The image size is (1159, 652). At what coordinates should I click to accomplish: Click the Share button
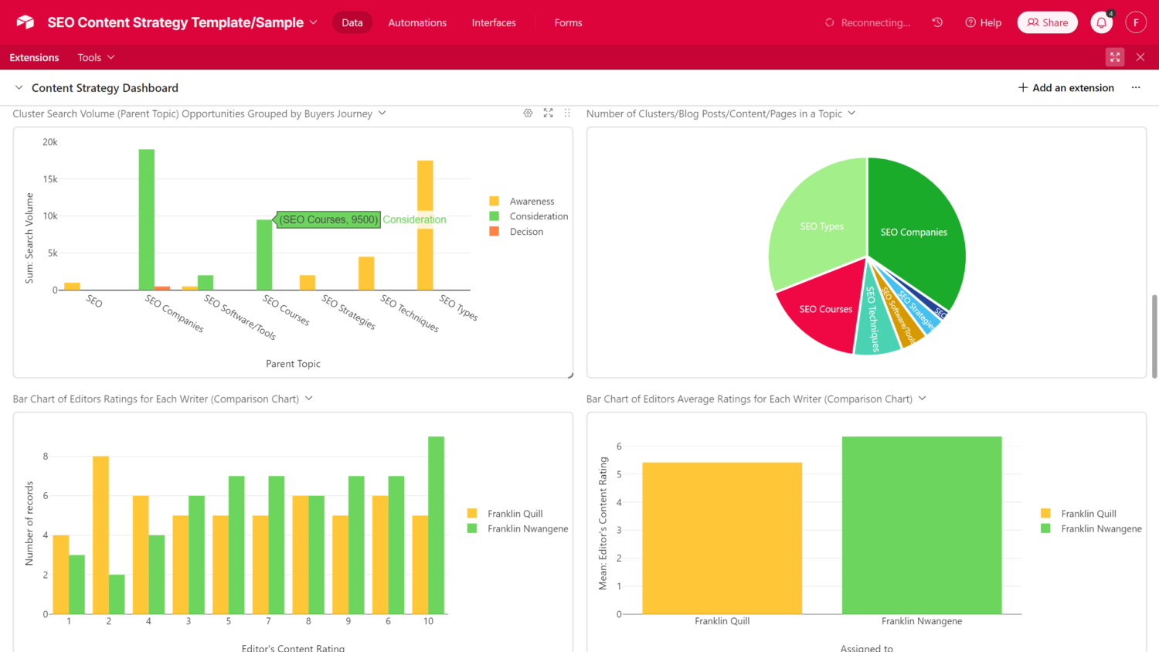point(1047,22)
